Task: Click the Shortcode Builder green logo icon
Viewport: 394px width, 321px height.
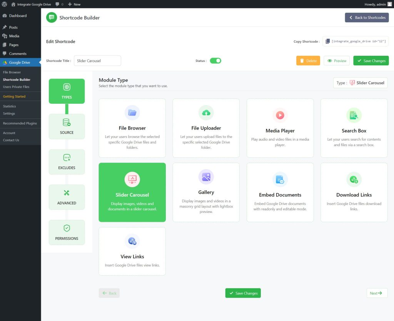Action: (52, 18)
